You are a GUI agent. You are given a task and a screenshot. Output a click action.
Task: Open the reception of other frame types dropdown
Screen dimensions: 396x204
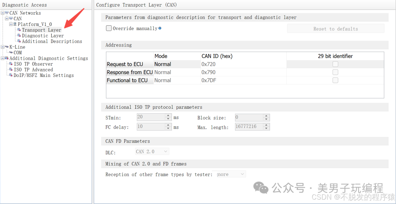pyautogui.click(x=231, y=174)
